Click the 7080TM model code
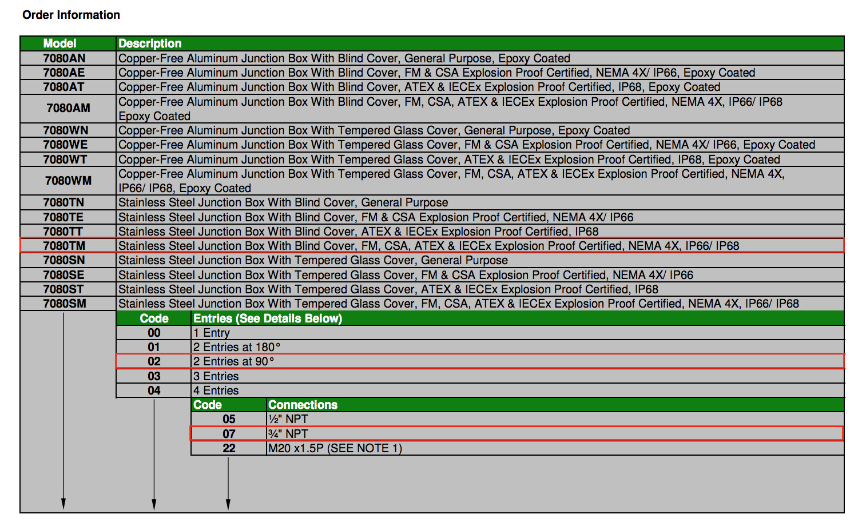 pyautogui.click(x=64, y=246)
